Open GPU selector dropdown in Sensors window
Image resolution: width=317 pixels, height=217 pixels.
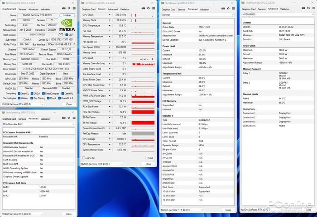(102, 164)
